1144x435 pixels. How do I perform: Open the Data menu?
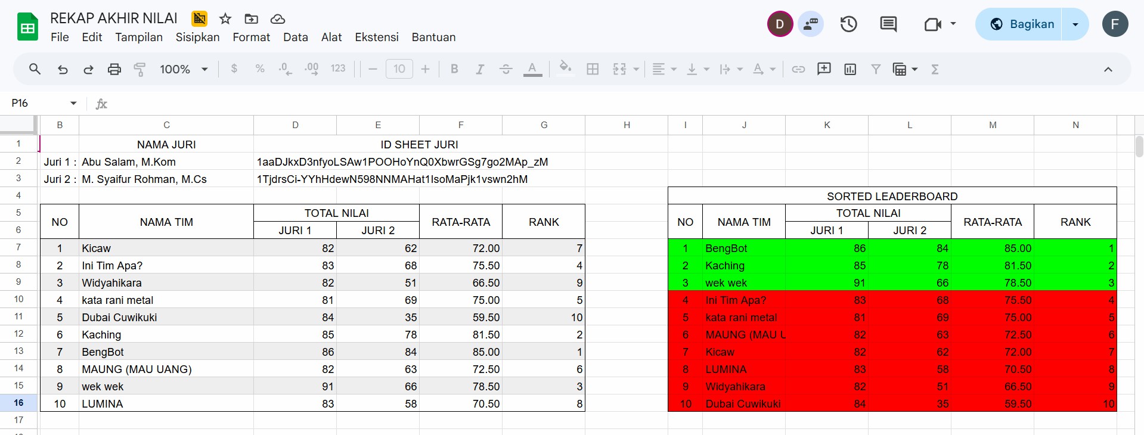[x=296, y=37]
